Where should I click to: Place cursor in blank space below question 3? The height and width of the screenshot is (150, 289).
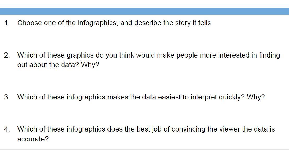(115, 113)
